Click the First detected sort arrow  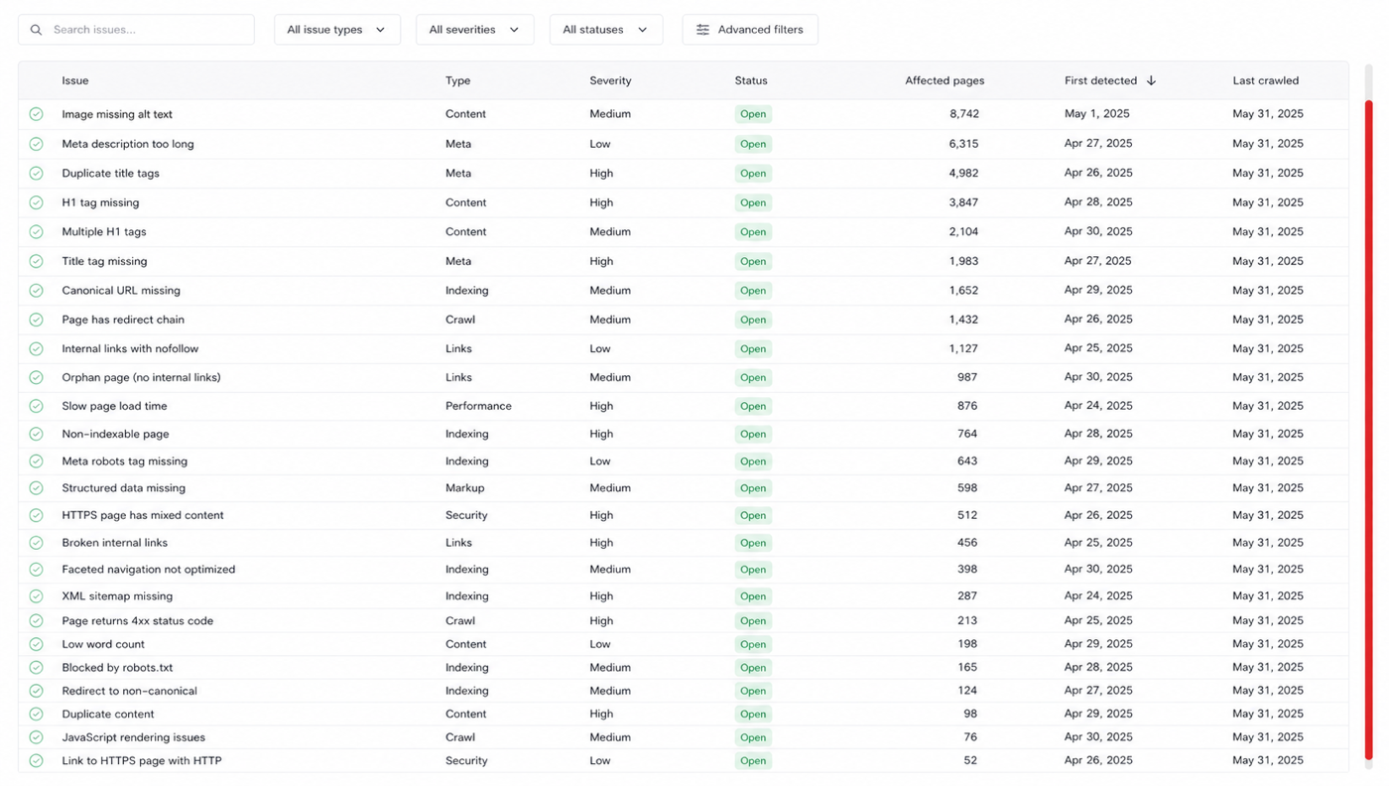pos(1151,80)
